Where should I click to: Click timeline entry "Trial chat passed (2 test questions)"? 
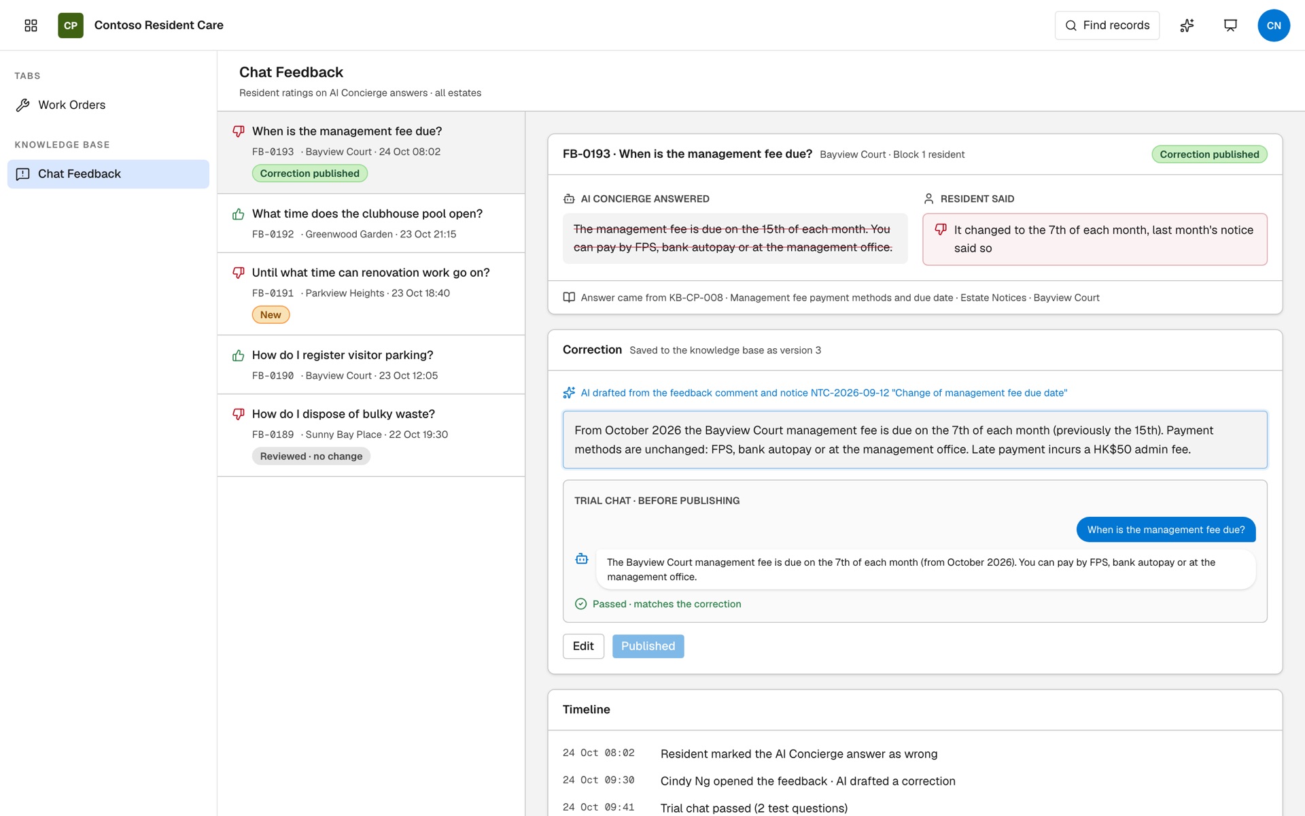[x=754, y=809]
